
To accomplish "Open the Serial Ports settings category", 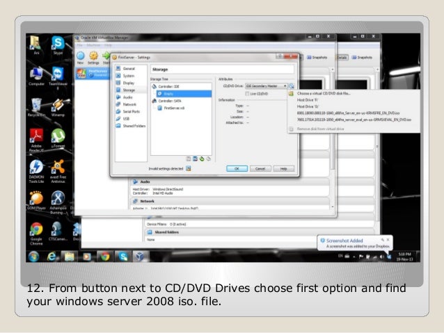I will pyautogui.click(x=131, y=111).
